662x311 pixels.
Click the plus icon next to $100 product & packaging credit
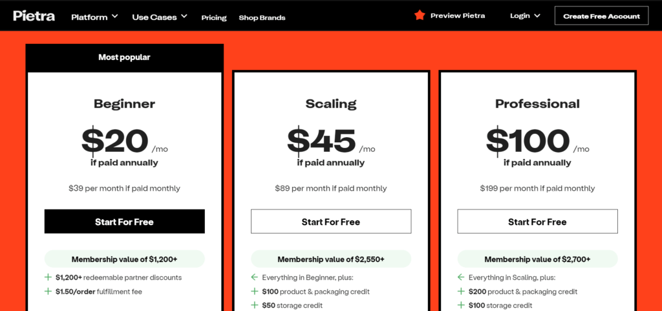point(254,292)
